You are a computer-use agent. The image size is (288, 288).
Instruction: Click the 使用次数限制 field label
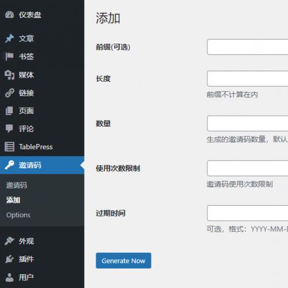(x=118, y=168)
